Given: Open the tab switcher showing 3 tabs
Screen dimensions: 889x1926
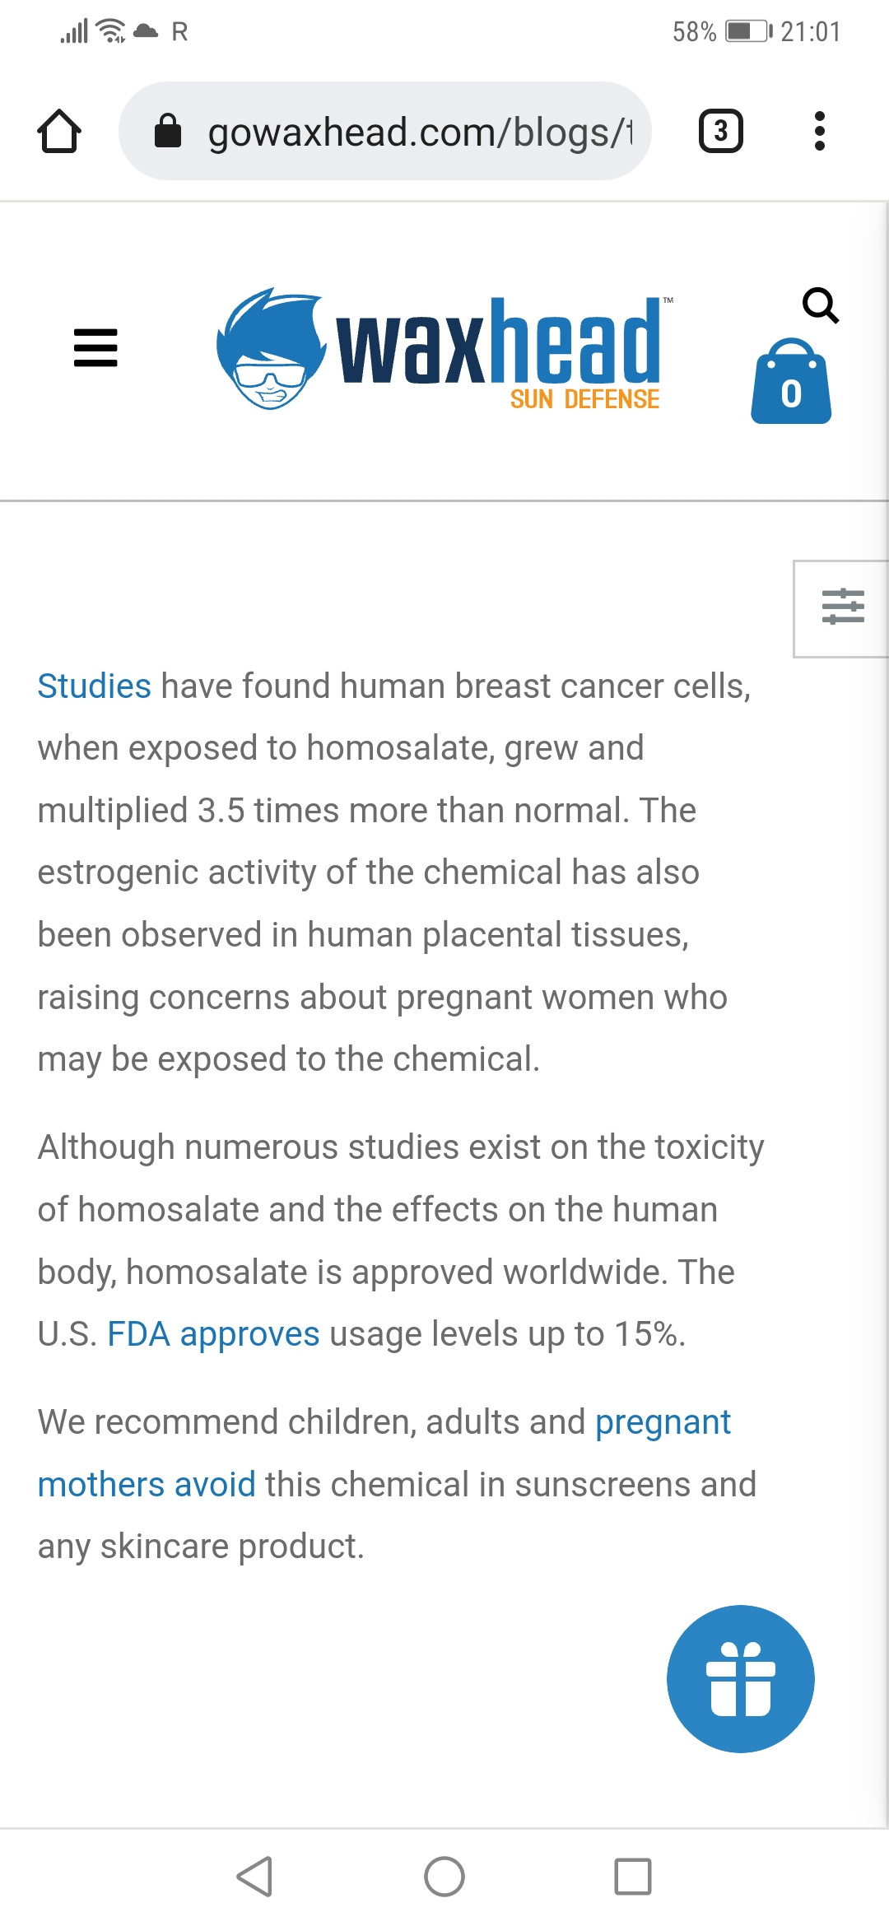Looking at the screenshot, I should [720, 131].
